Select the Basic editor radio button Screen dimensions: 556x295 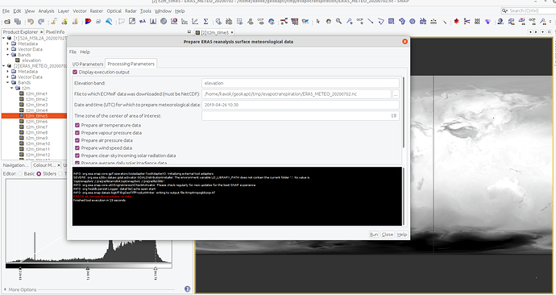coord(20,174)
